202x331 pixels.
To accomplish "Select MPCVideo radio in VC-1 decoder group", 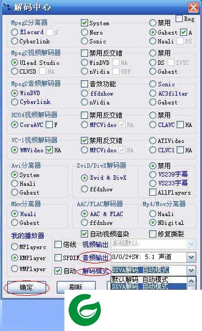I will tap(84, 150).
